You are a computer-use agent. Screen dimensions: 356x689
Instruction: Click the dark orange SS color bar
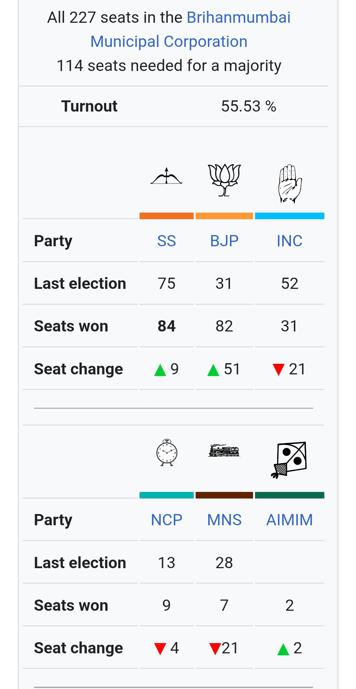pos(166,216)
